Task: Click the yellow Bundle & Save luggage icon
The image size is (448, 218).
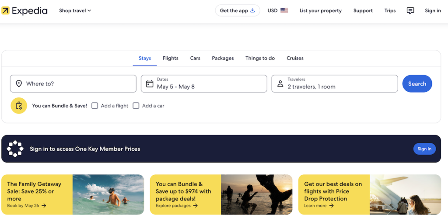Action: coord(19,106)
